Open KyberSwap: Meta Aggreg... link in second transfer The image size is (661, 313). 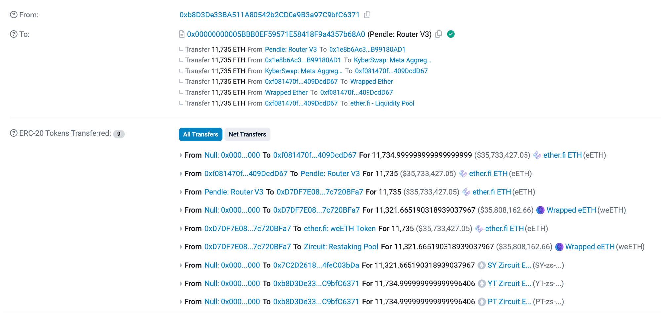coord(392,60)
